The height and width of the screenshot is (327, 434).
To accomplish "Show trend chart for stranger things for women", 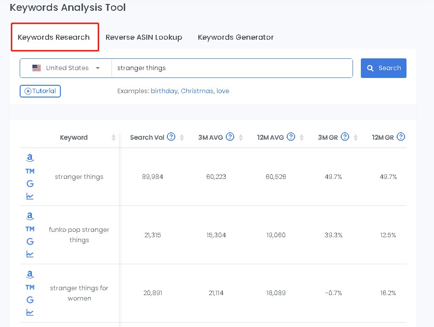I will (30, 312).
